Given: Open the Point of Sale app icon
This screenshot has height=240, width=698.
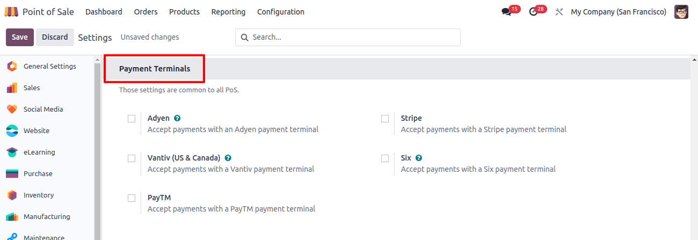Looking at the screenshot, I should [x=11, y=12].
